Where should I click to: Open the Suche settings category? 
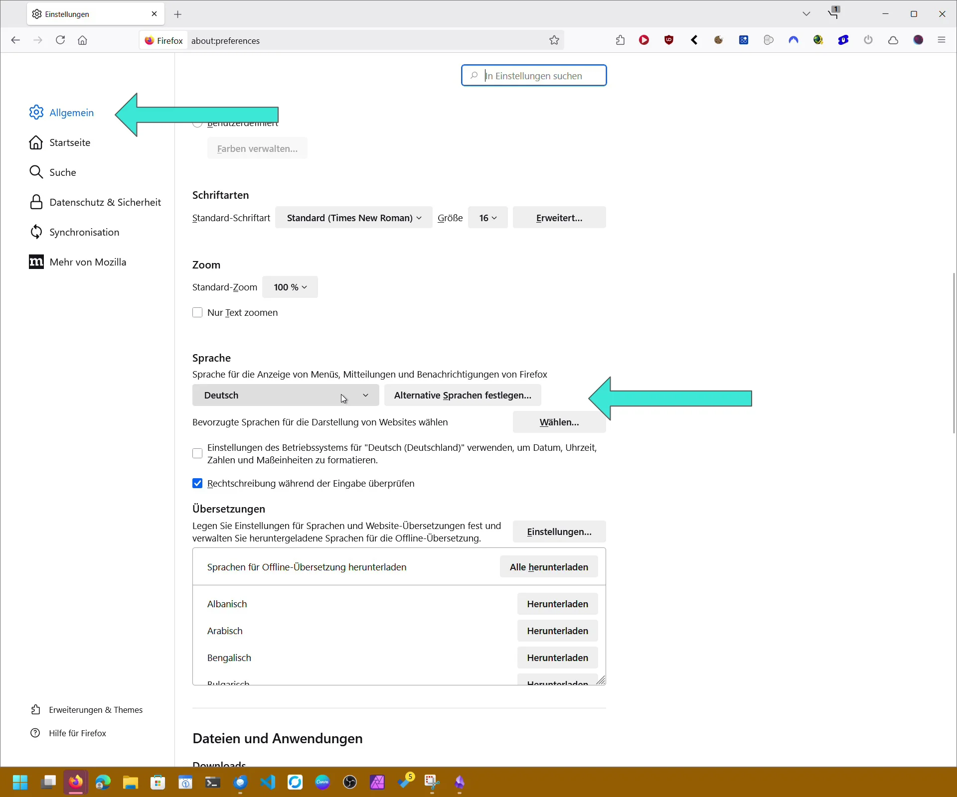point(53,172)
